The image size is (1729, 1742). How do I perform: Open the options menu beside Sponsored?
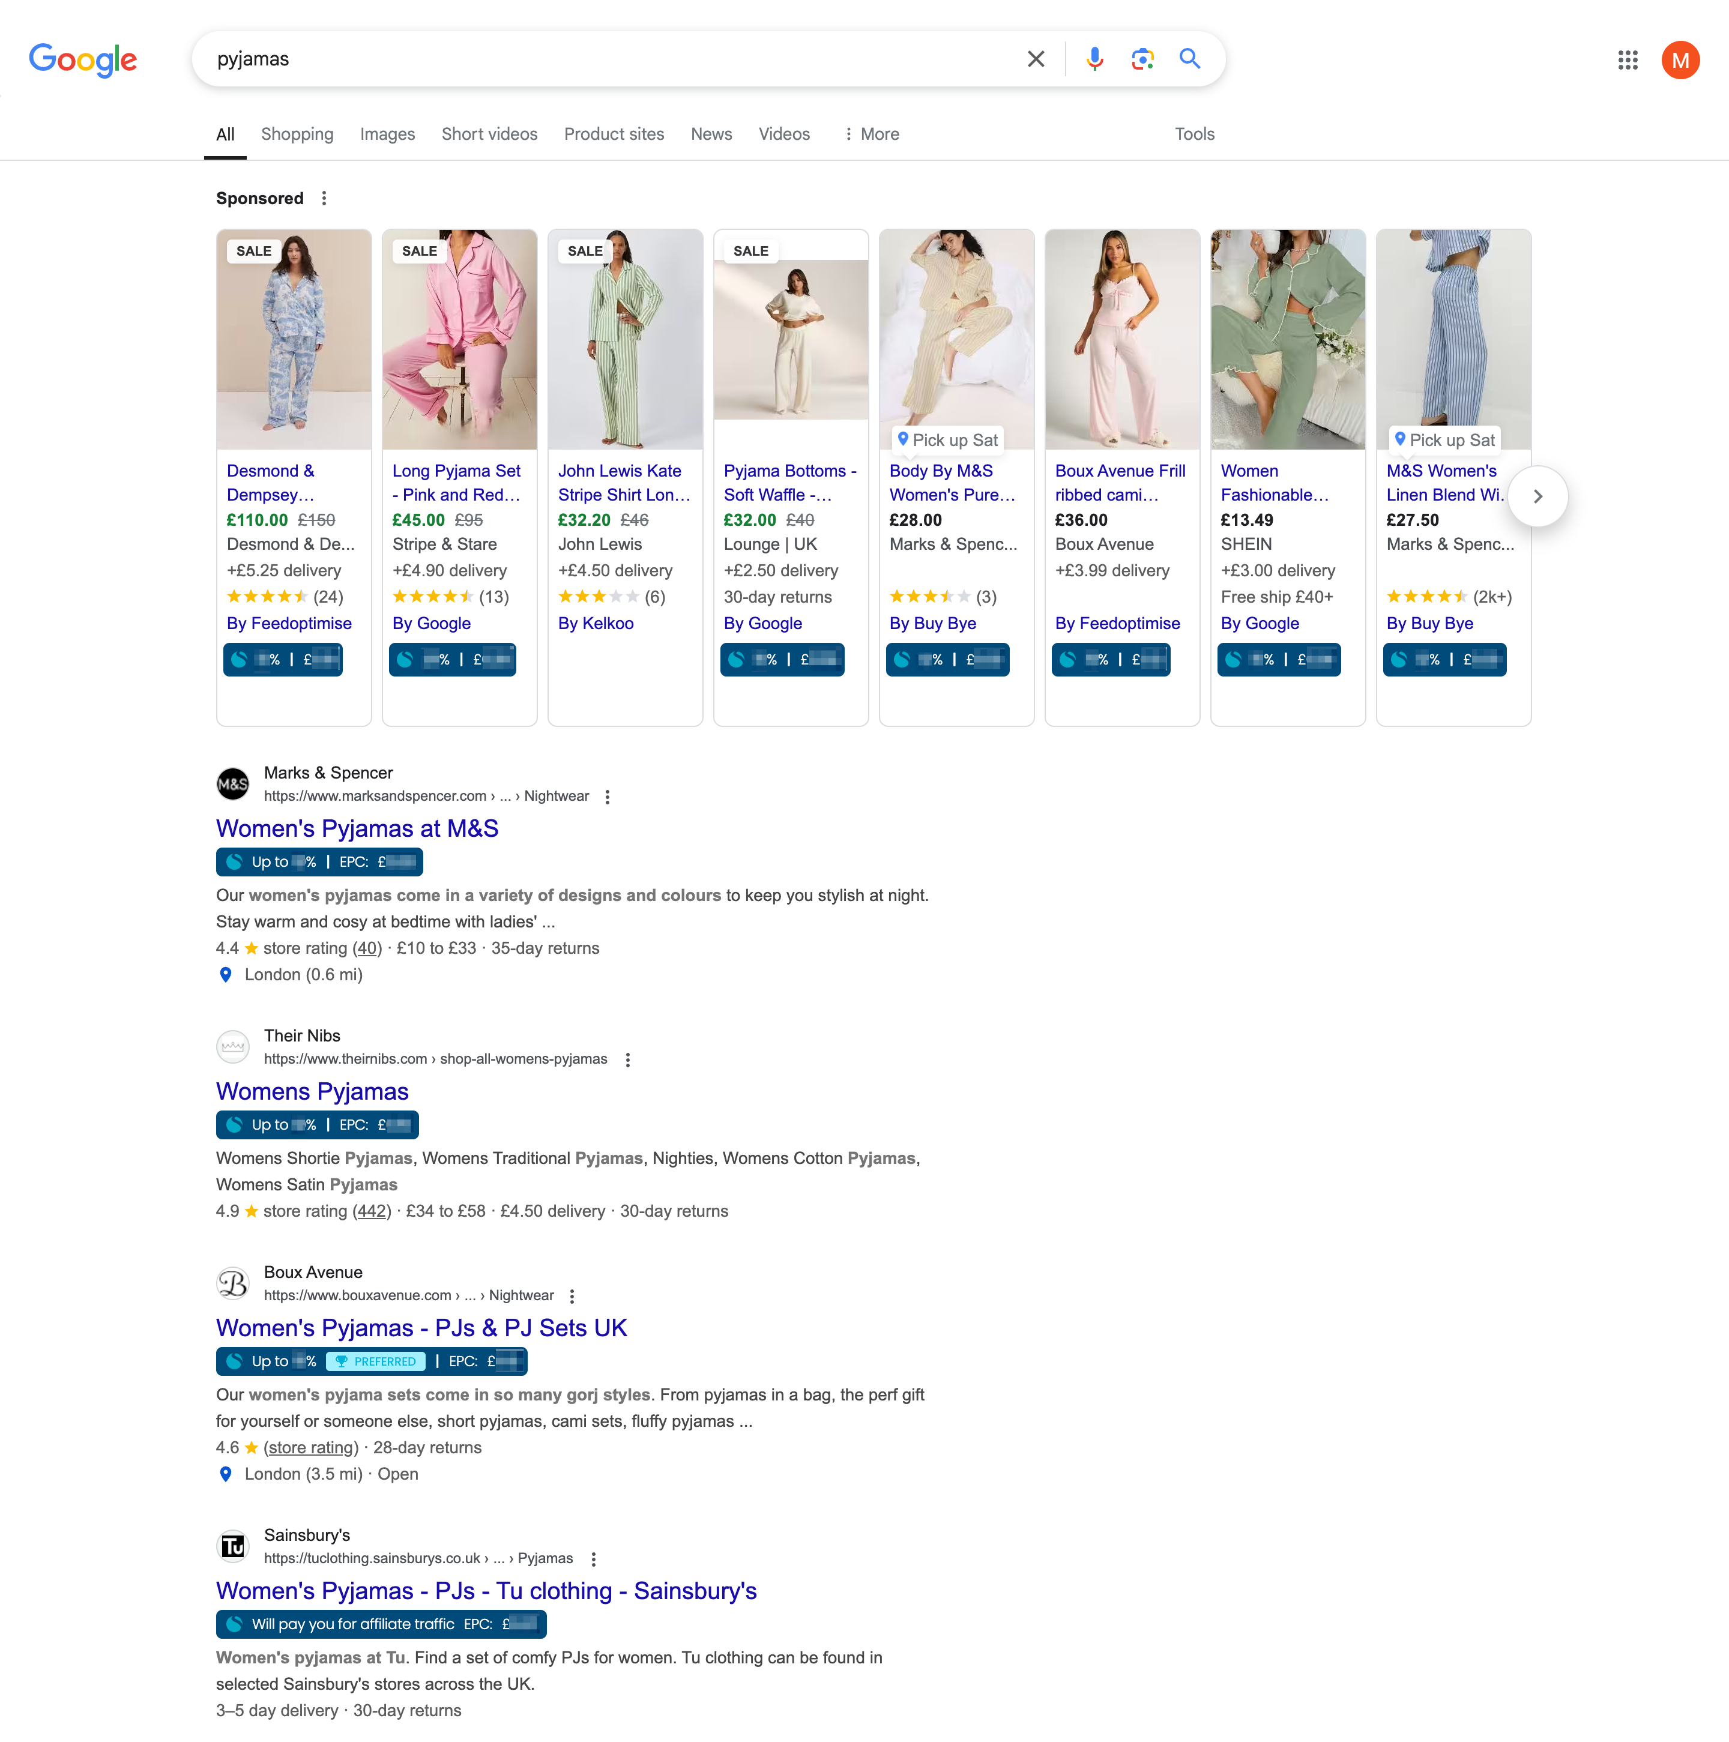click(x=324, y=198)
